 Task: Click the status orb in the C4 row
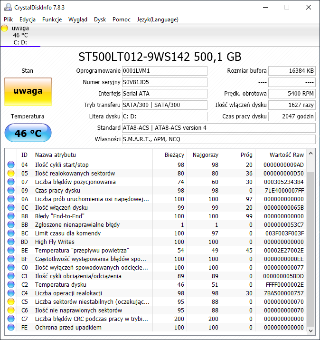click(x=11, y=293)
